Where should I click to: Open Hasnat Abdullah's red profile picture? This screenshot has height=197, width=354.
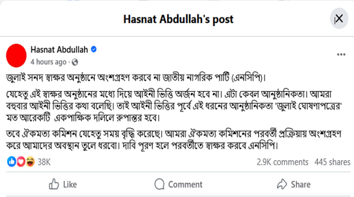pos(16,55)
